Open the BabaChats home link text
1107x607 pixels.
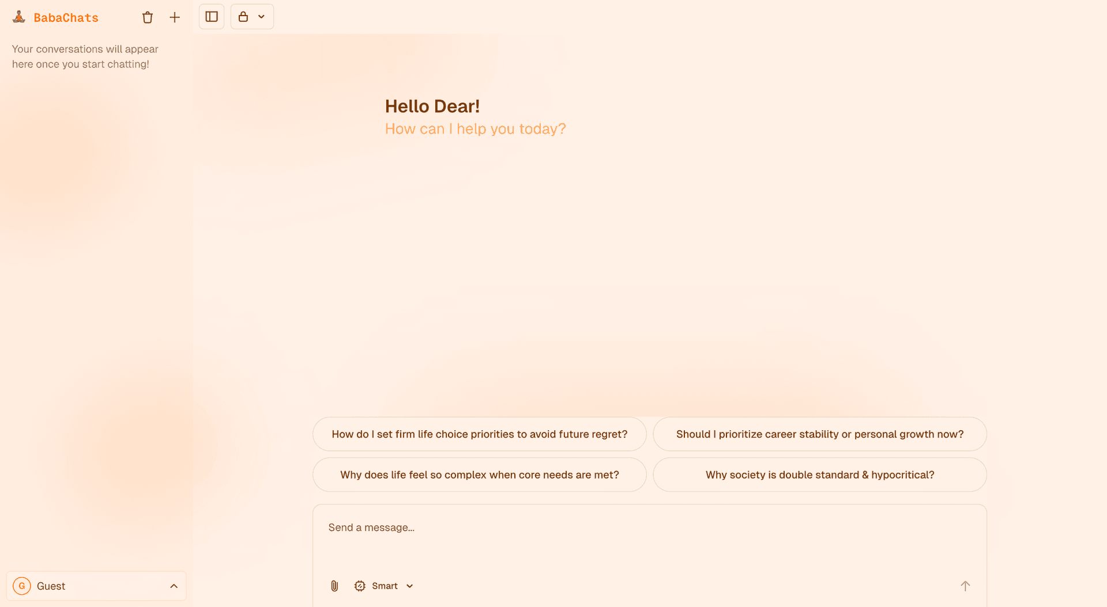tap(66, 18)
